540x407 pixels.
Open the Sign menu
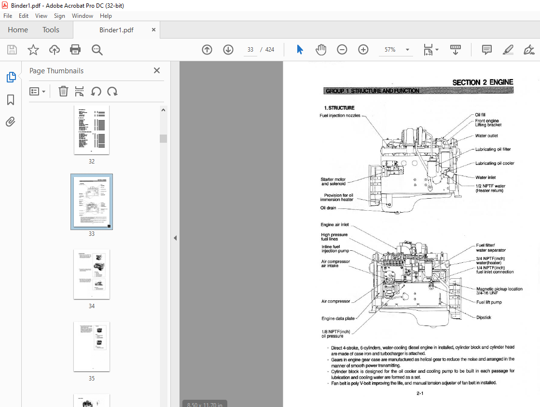click(x=59, y=16)
